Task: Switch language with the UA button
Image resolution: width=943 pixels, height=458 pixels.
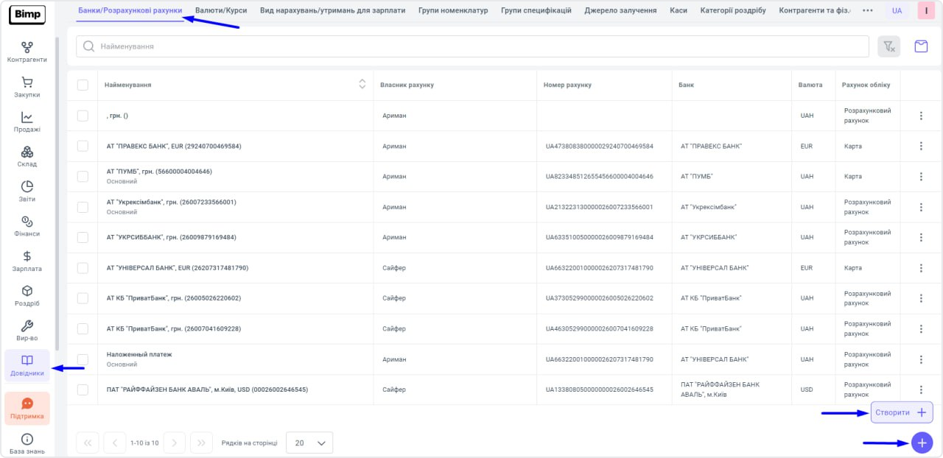Action: [897, 11]
